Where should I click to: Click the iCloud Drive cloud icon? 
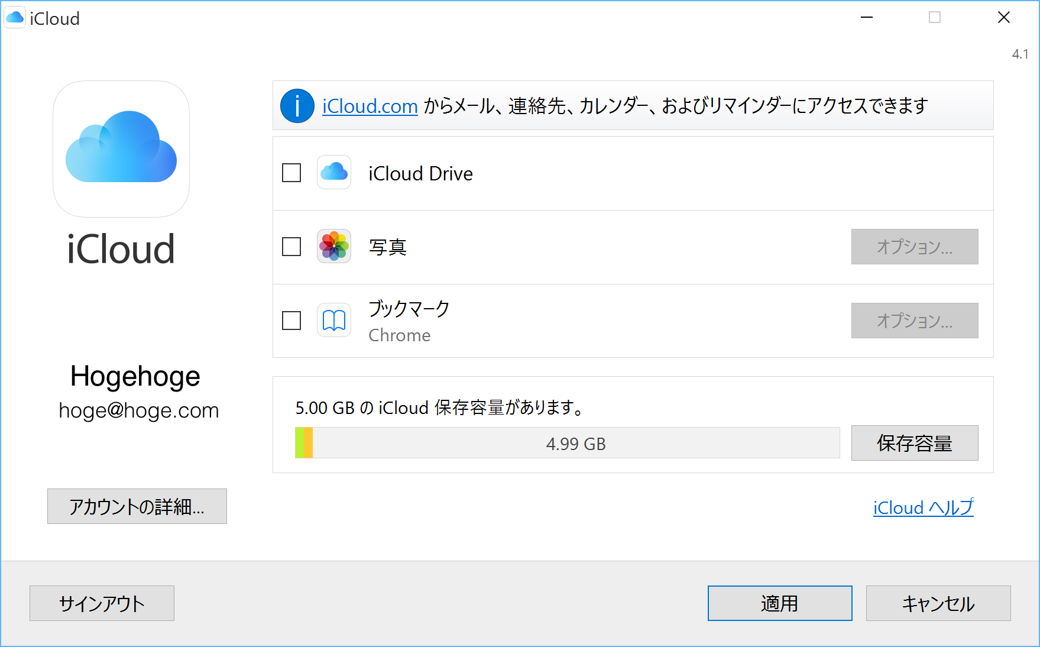(334, 172)
